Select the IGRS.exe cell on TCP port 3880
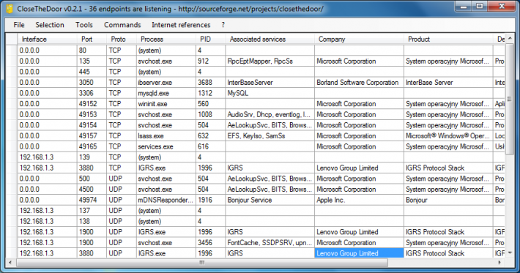520x273 pixels. coord(166,168)
